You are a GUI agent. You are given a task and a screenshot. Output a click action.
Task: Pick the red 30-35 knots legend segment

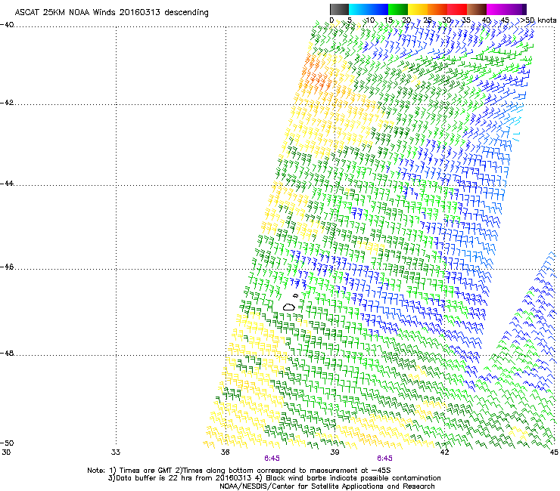click(x=457, y=9)
